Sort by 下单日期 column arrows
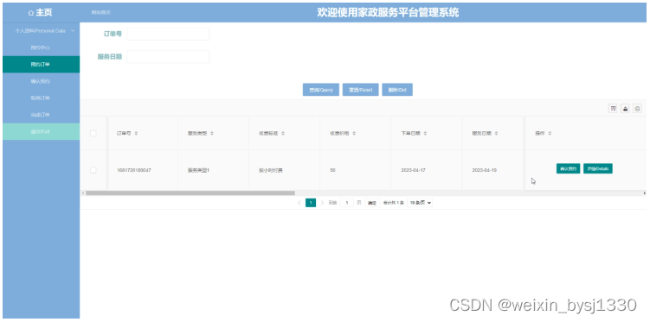This screenshot has height=322, width=650. click(425, 134)
